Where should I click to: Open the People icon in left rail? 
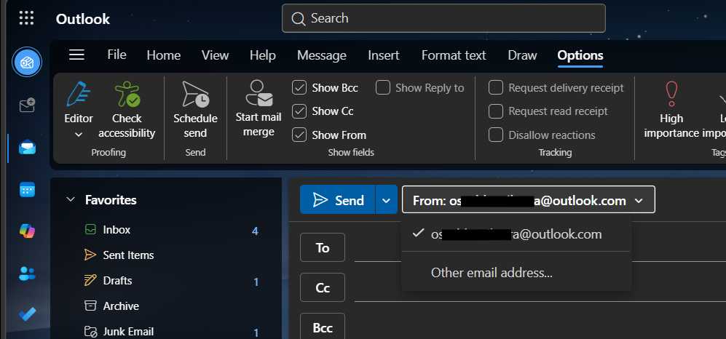pyautogui.click(x=28, y=273)
